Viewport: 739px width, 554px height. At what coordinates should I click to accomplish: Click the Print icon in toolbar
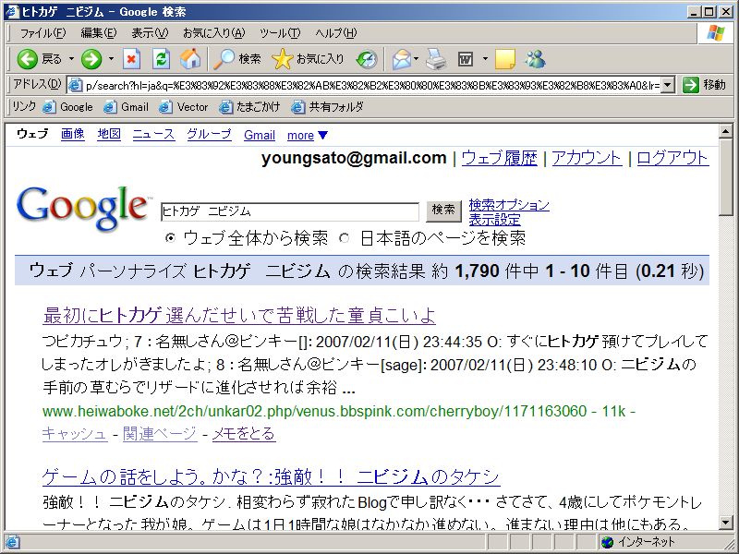pos(436,59)
